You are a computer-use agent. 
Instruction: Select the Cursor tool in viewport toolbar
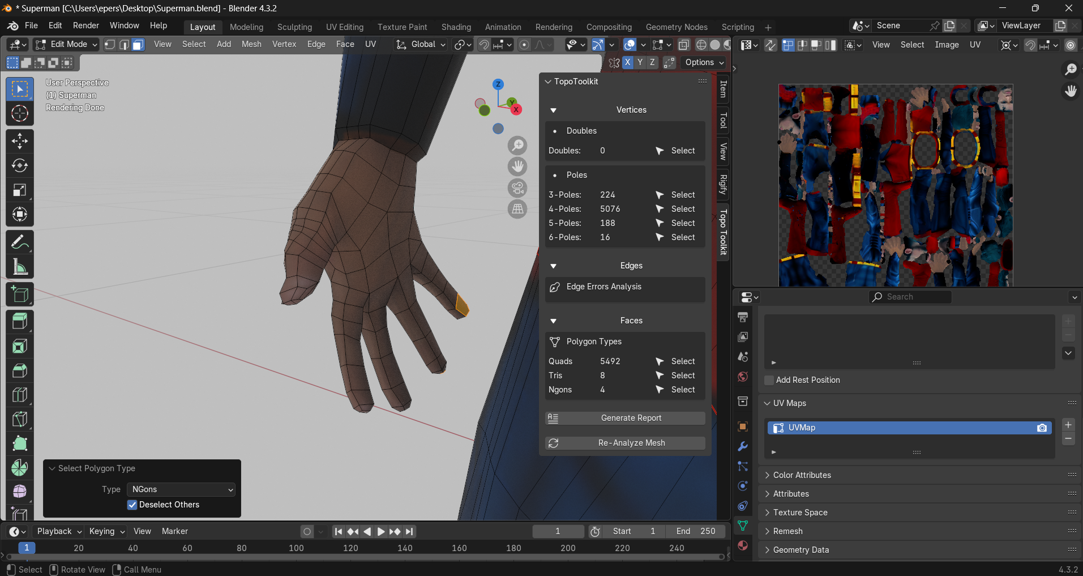click(x=20, y=113)
